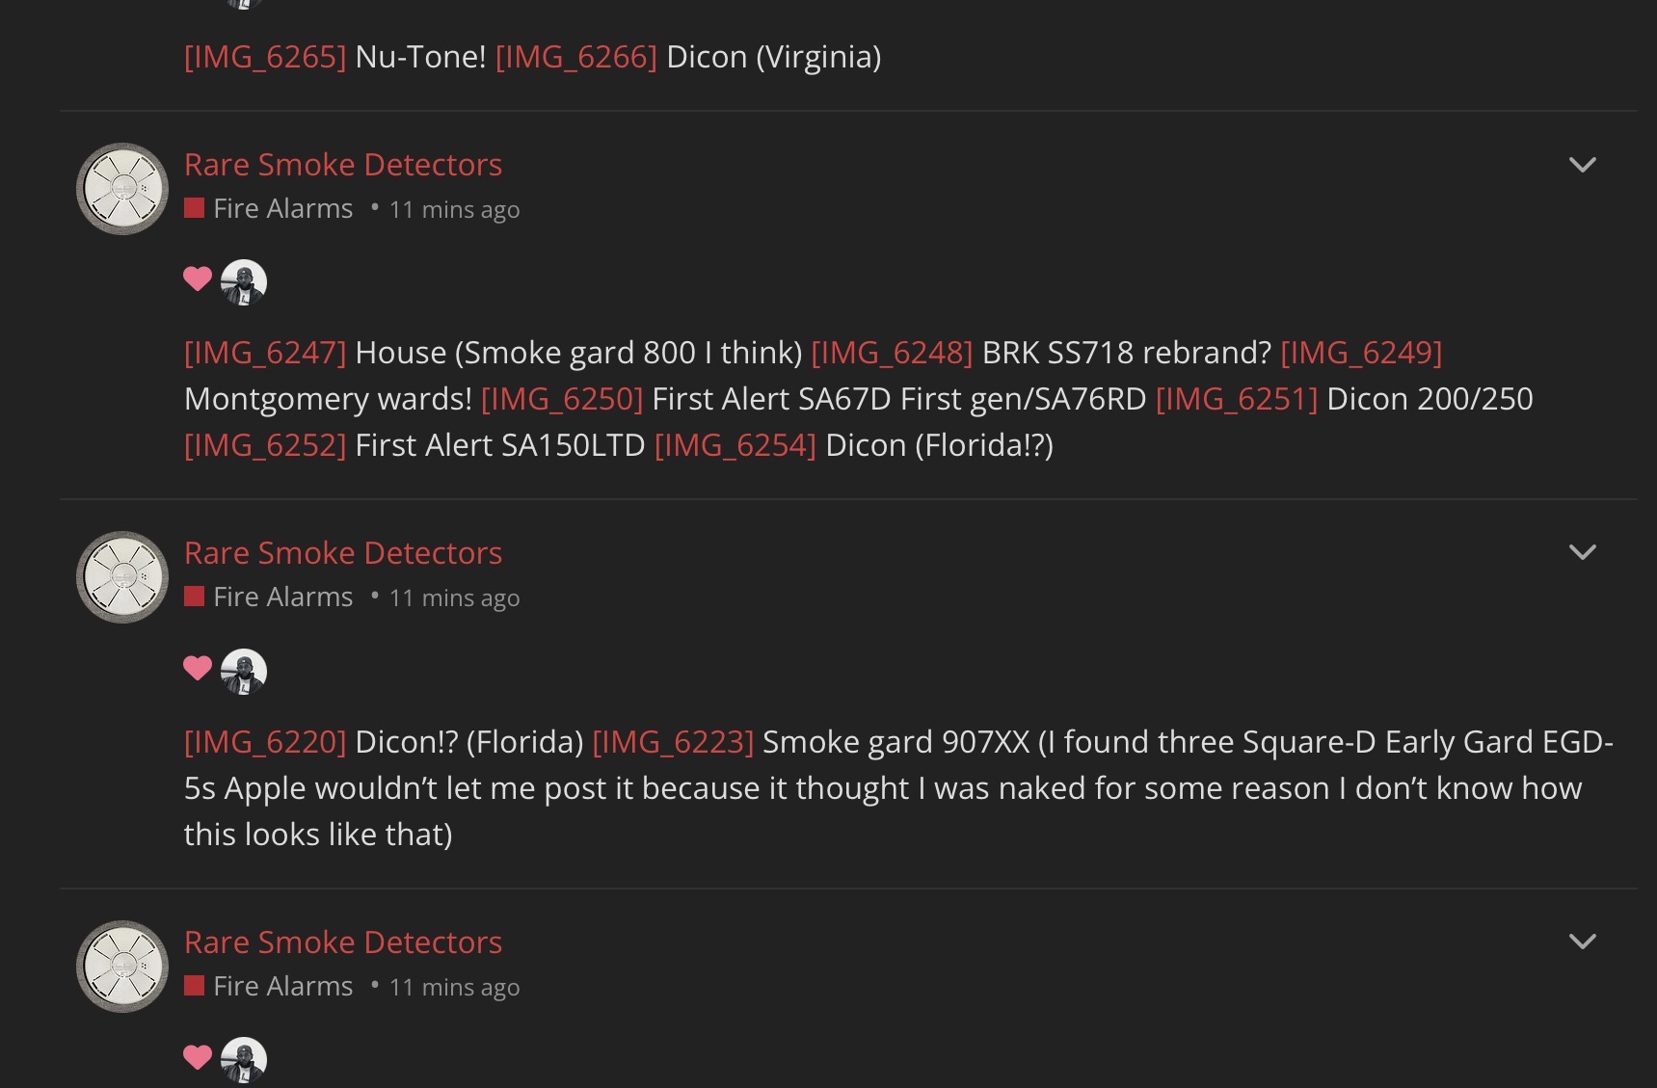Click the liker's avatar on the bottom post
1657x1088 pixels.
(x=244, y=1060)
